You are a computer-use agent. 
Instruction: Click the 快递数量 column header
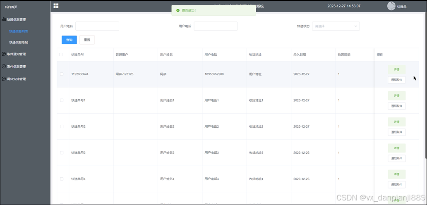344,55
